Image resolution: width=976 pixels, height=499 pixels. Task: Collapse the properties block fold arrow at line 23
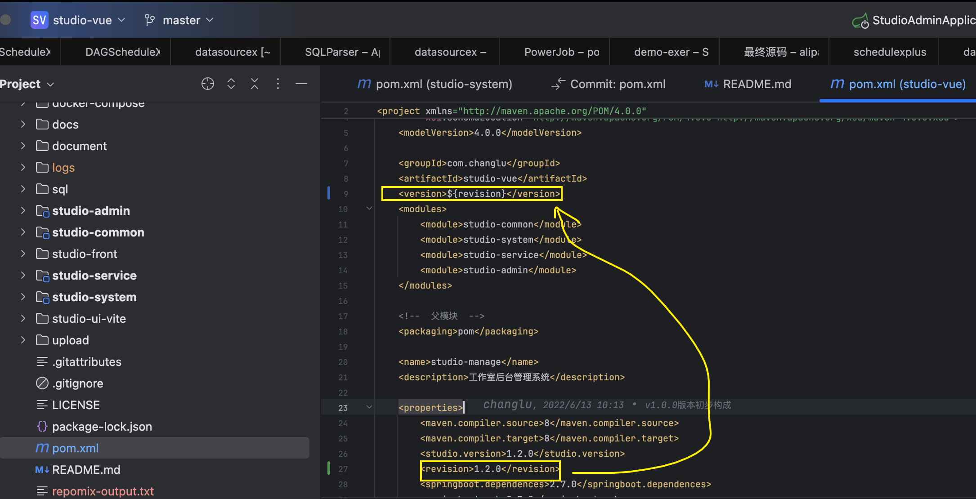369,407
